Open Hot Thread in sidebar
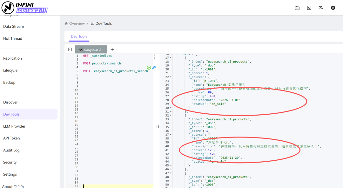 click(x=13, y=38)
